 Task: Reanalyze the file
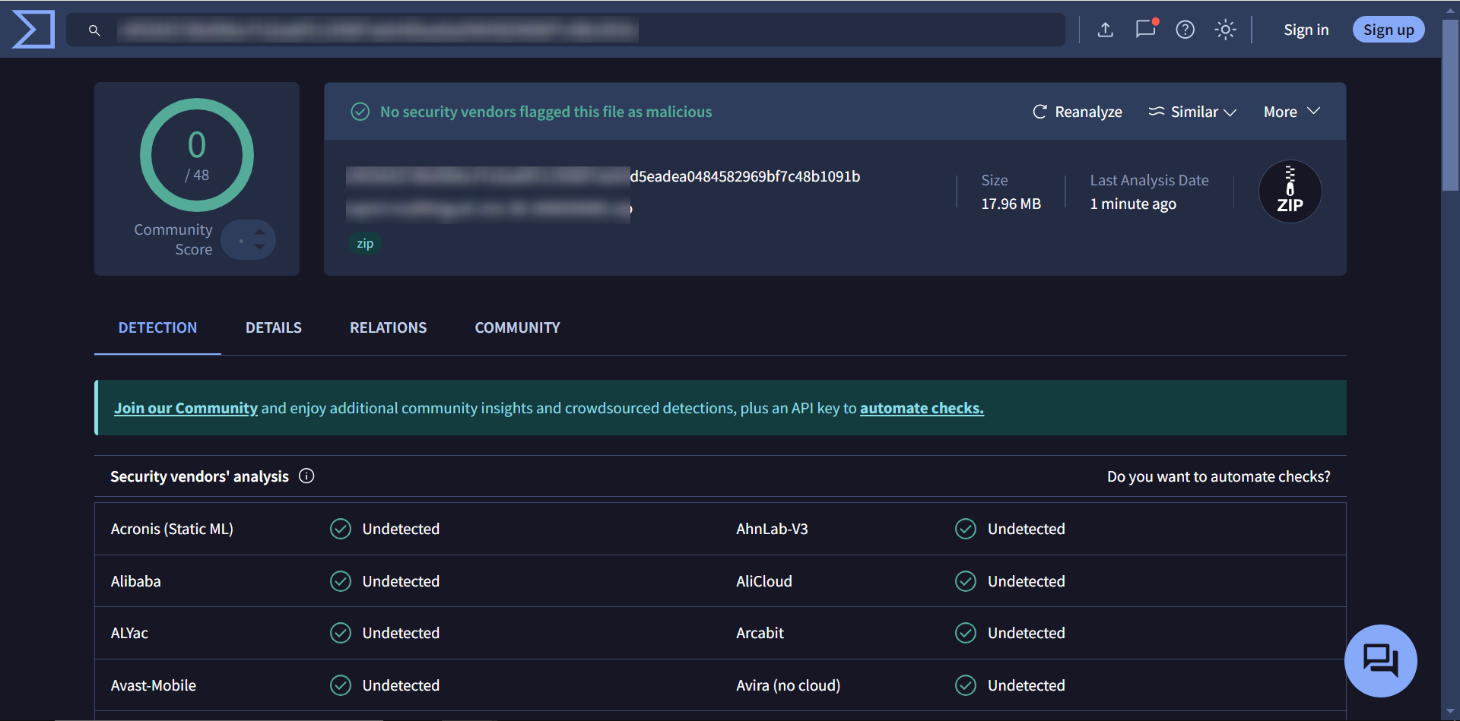point(1076,112)
